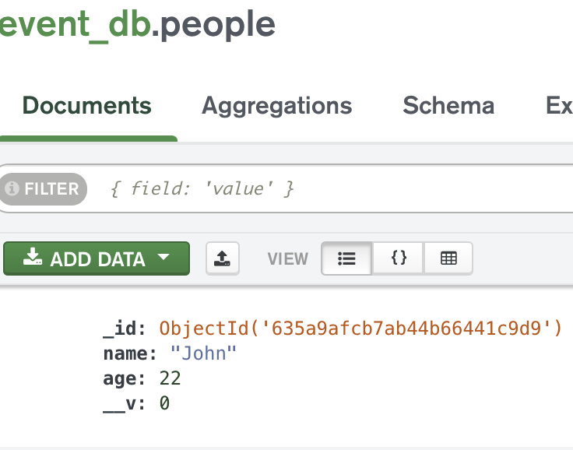
Task: Open the Documents tab
Action: point(86,106)
